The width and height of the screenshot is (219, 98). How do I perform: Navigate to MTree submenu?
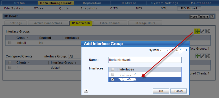click(39, 8)
